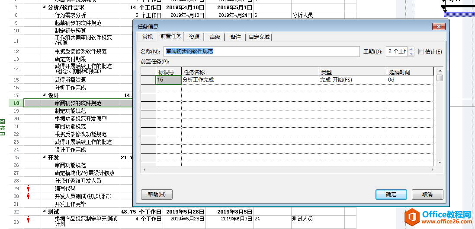Image resolution: width=475 pixels, height=229 pixels.
Task: Switch to the 备注 tab
Action: tap(235, 37)
